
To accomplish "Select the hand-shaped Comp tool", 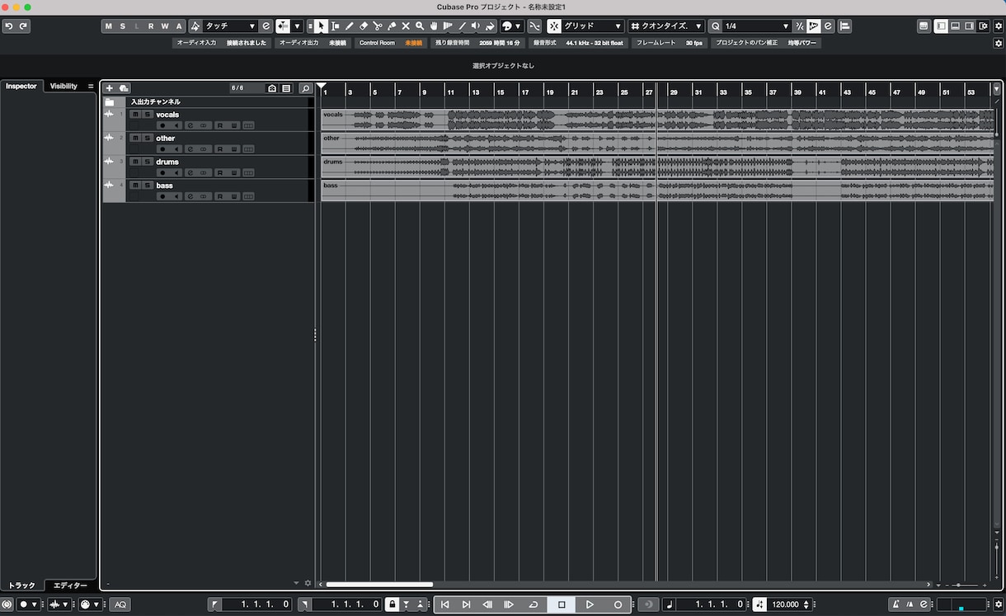I will pyautogui.click(x=433, y=26).
